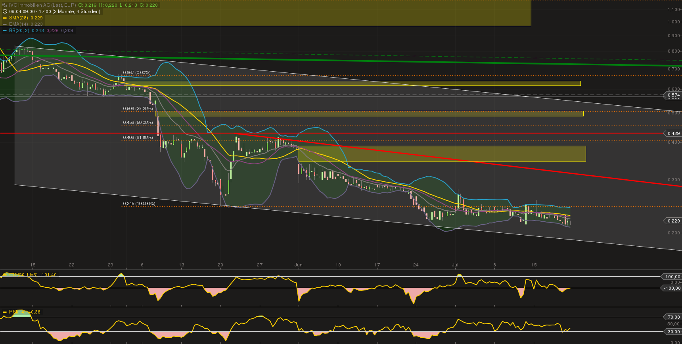
Task: Click the middle Bollinger value 0,226
Action: tap(53, 30)
